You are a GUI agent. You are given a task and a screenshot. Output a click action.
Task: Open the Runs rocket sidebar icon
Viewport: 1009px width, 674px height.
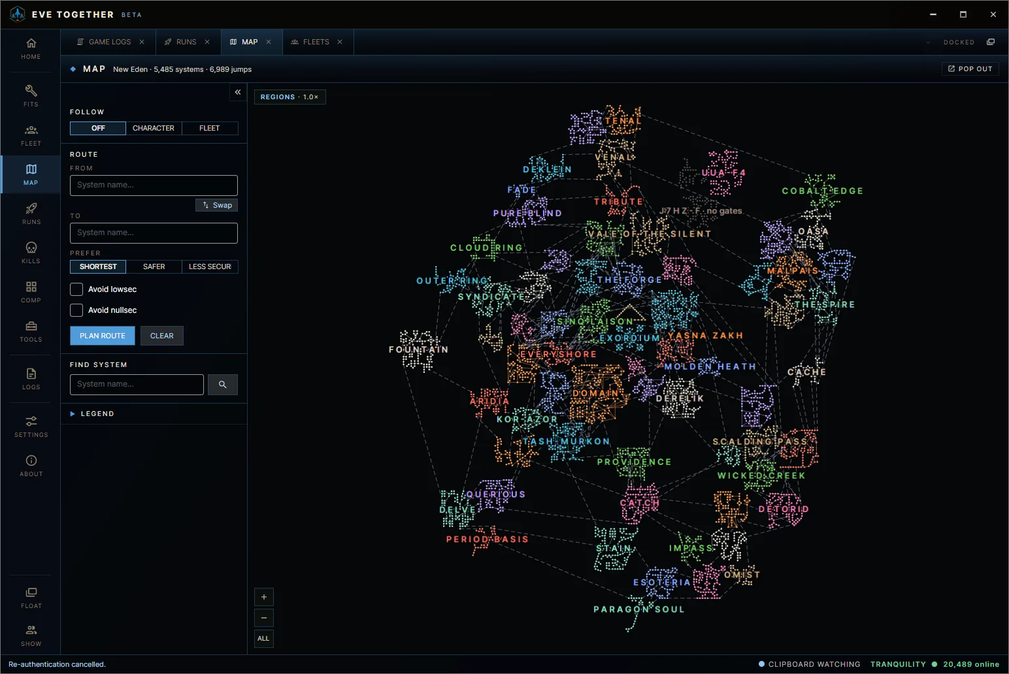[31, 213]
